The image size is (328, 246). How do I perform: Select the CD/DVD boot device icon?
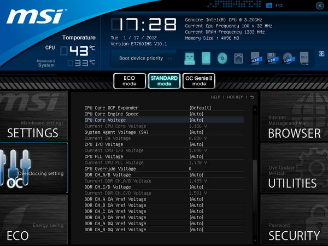[222, 58]
